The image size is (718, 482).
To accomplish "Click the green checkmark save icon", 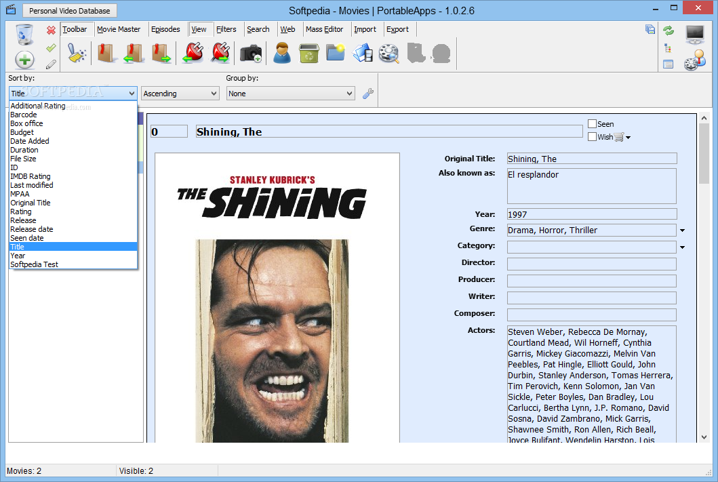I will (51, 47).
